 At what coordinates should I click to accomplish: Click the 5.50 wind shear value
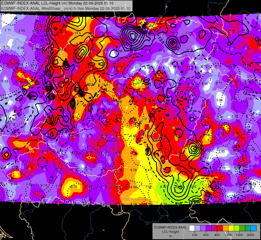coord(89,170)
